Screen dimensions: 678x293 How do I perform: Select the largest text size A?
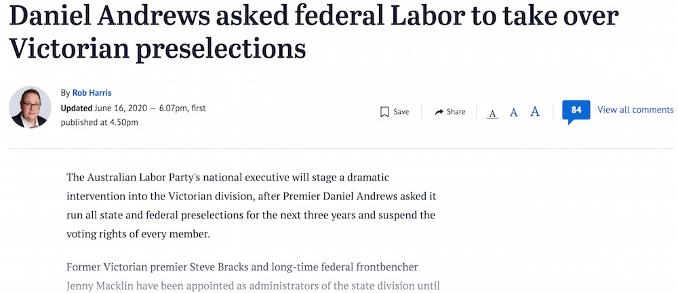(535, 111)
